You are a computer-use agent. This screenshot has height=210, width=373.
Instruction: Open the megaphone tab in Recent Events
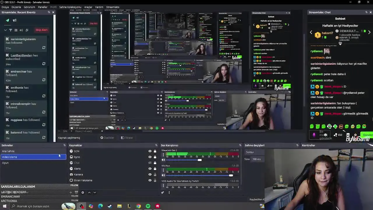15,20
